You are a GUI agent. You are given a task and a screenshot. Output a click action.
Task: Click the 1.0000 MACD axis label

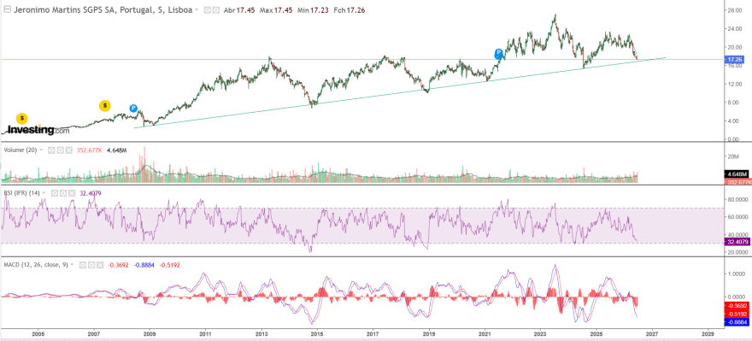735,274
